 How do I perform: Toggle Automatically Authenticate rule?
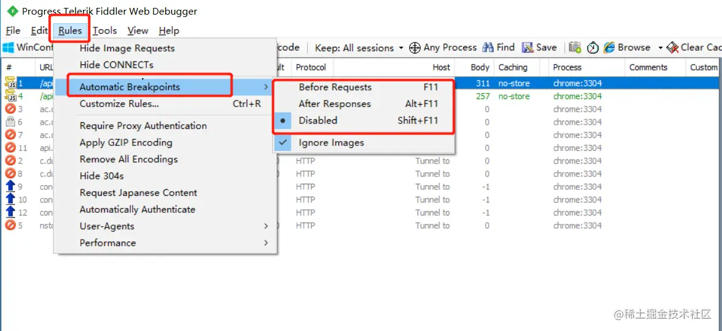click(x=166, y=209)
